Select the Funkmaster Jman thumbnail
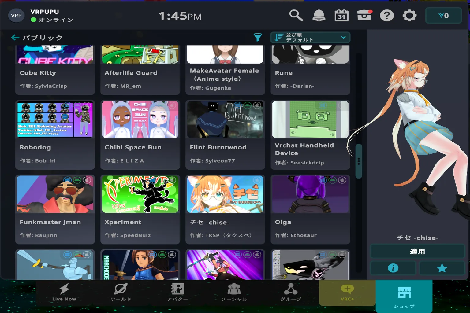 (55, 194)
